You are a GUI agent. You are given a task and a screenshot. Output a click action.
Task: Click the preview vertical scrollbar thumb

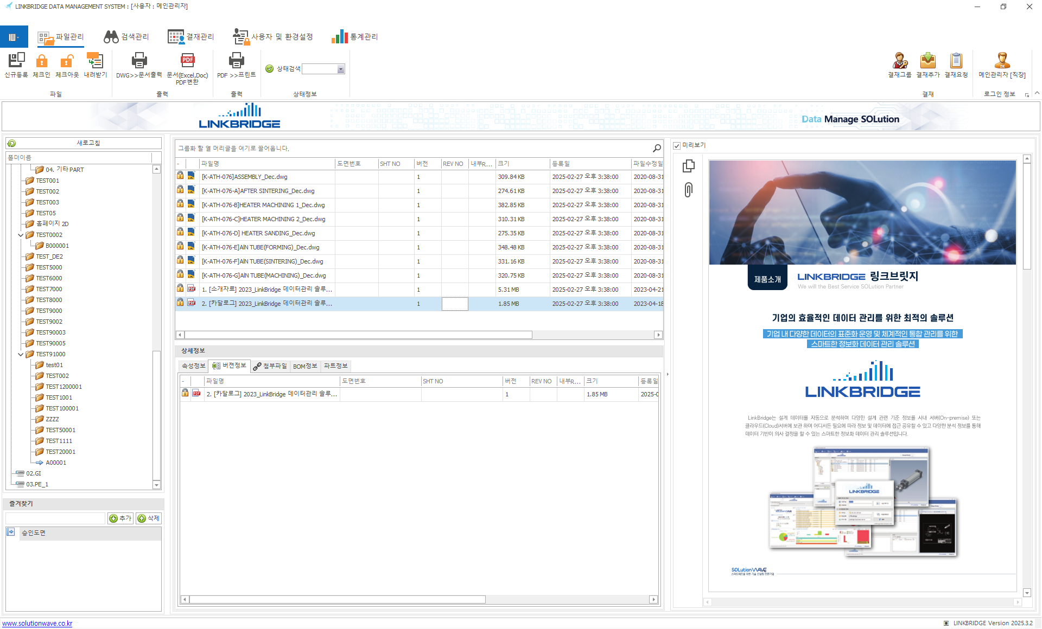tap(1027, 217)
